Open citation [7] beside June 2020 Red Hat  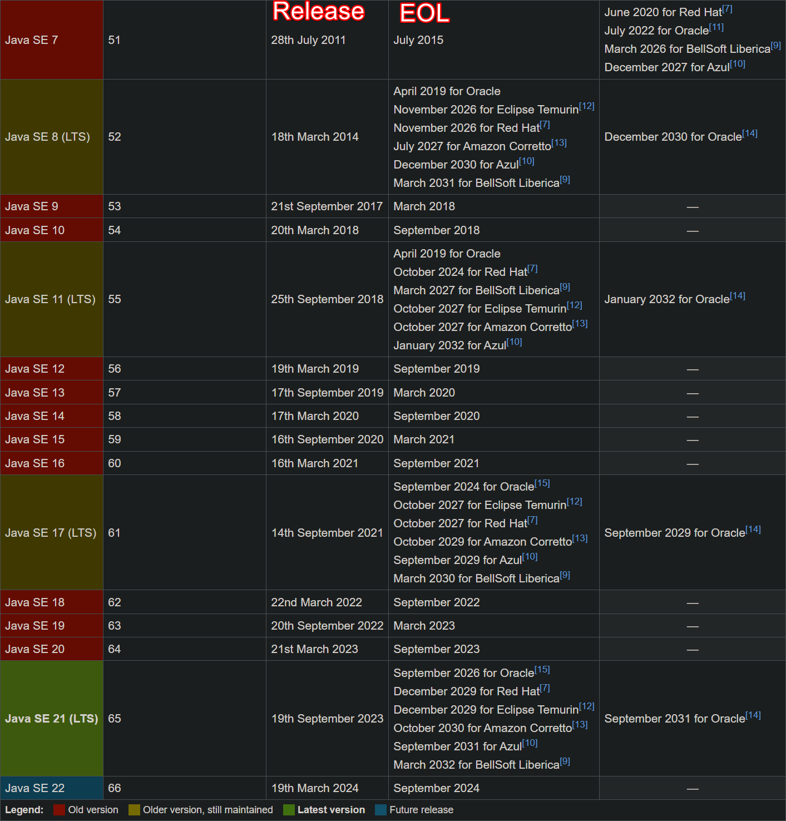click(727, 9)
